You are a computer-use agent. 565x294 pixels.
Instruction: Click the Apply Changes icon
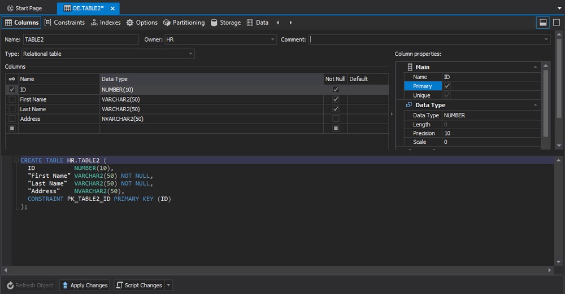pos(65,286)
